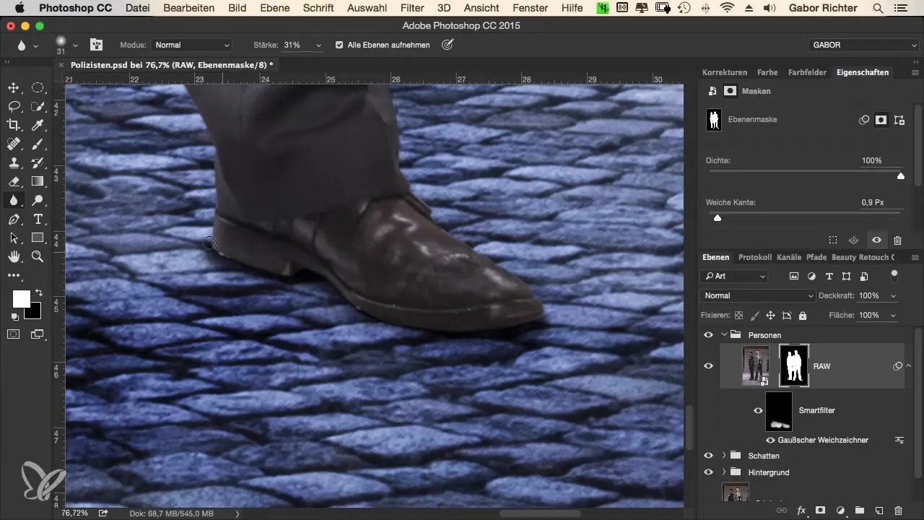Open the Ebene menu
This screenshot has width=924, height=520.
(x=274, y=8)
